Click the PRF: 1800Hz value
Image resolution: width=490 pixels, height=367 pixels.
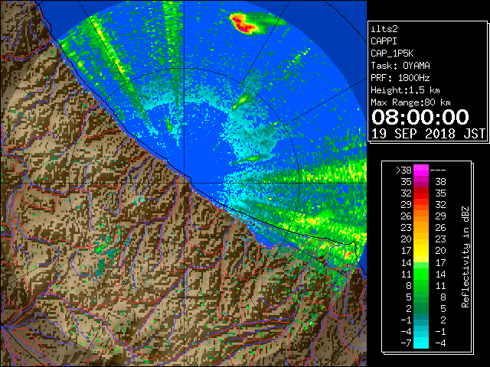coord(400,78)
